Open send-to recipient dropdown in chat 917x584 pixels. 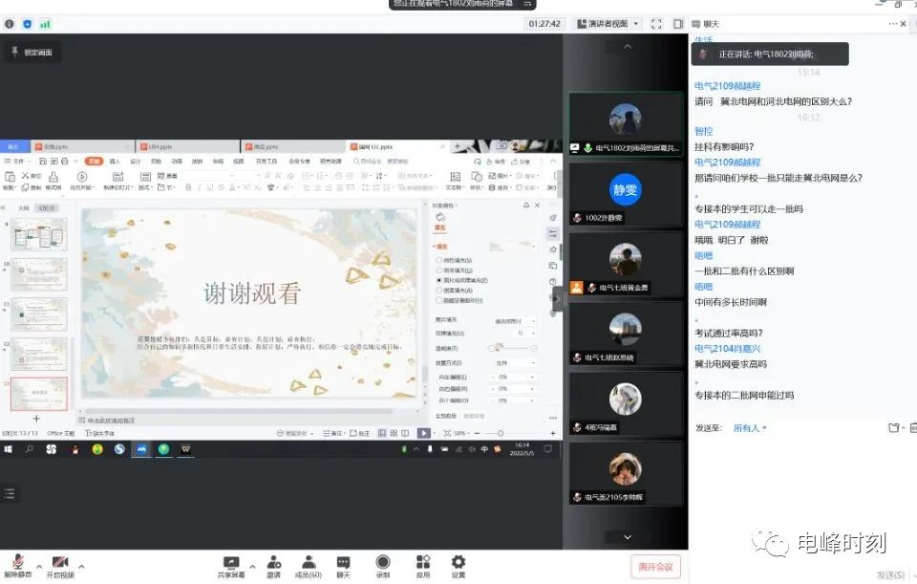749,428
